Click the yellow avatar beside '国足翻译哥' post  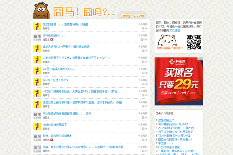tap(37, 26)
